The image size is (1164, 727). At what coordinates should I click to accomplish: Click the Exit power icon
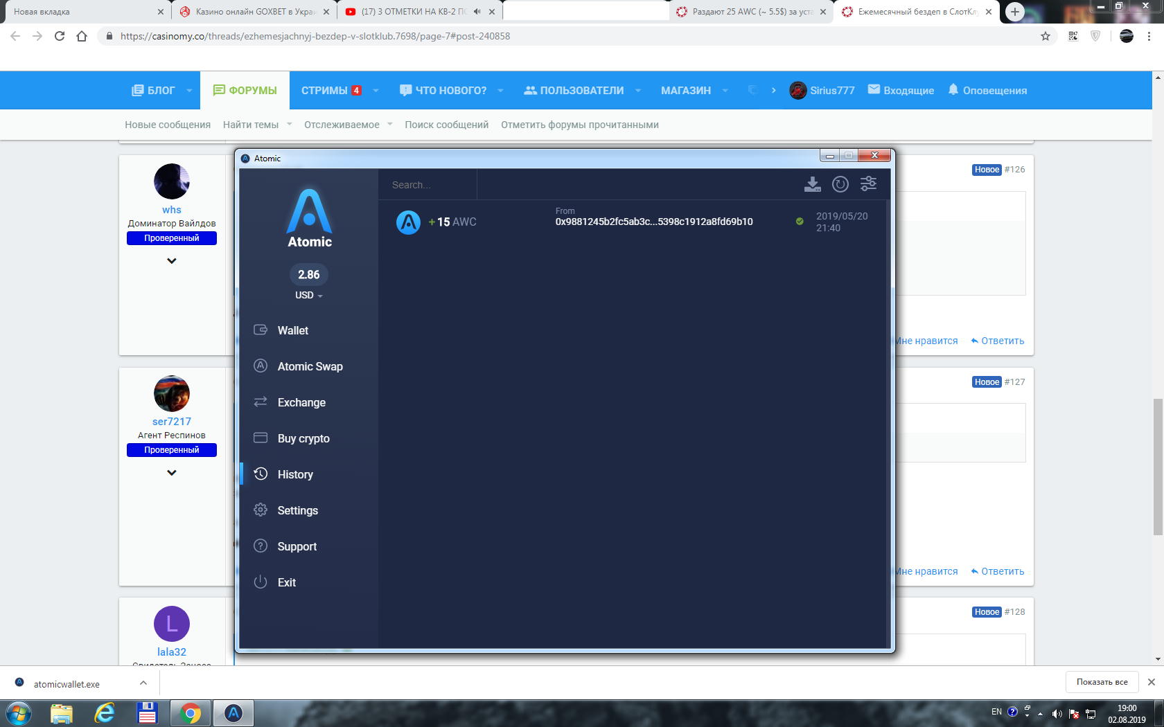[261, 582]
